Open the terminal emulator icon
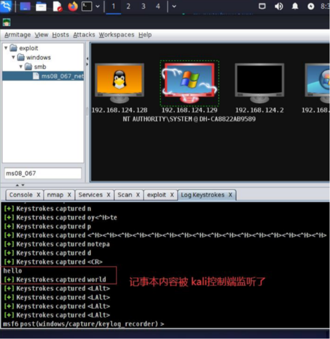This screenshot has width=330, height=339. point(87,6)
